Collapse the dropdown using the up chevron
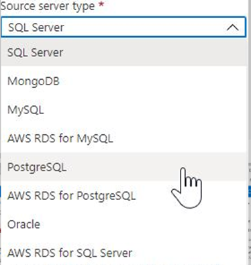Screen dimensions: 251x265 (233, 28)
